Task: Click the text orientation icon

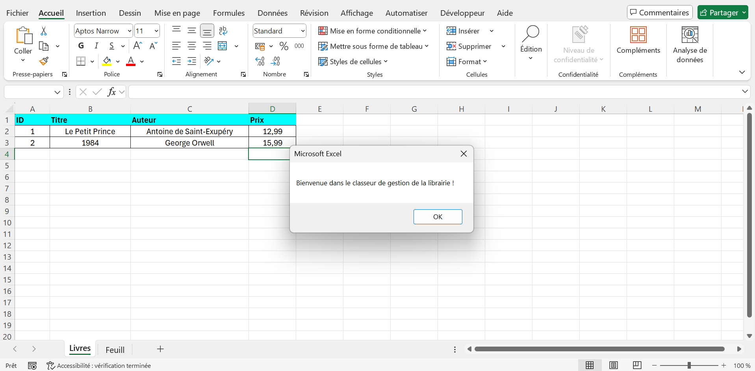Action: pyautogui.click(x=209, y=61)
